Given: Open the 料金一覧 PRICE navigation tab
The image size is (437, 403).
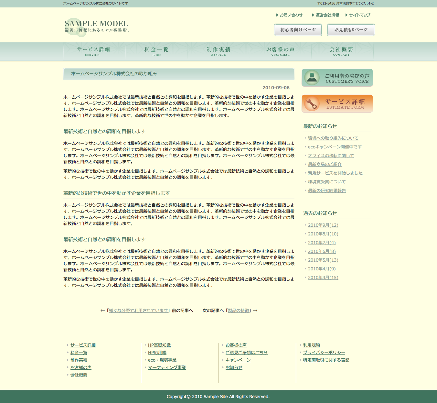Looking at the screenshot, I should pos(156,51).
